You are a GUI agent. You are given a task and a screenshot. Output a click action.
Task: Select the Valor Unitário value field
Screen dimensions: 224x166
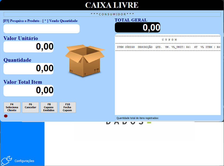click(29, 47)
